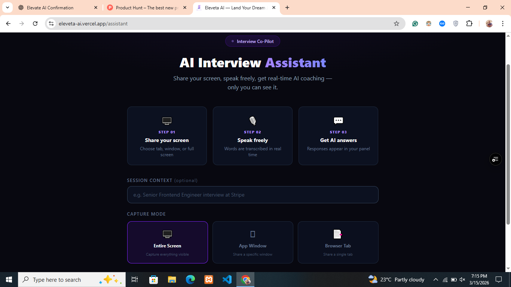Reload the assistant page
511x287 pixels.
35,23
